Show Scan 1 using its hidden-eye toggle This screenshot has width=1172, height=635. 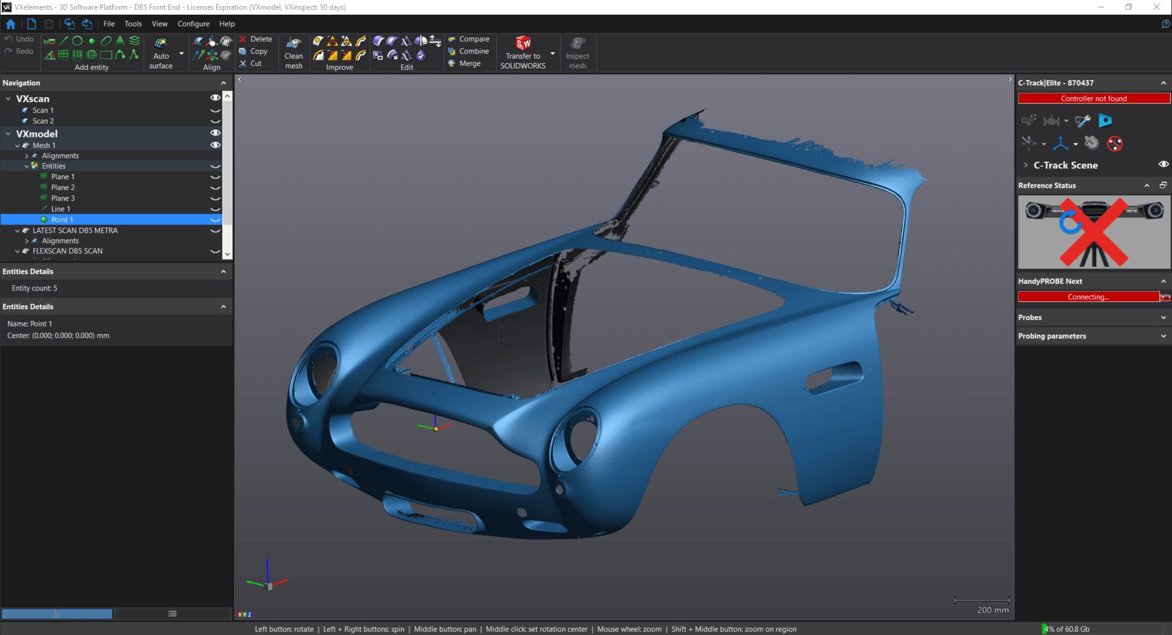215,111
